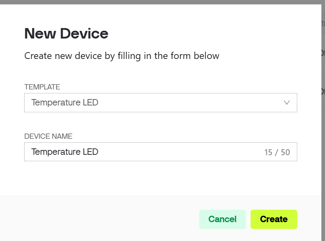This screenshot has height=241, width=325.
Task: Select the 'Temperature LED' template value text
Action: [x=65, y=103]
